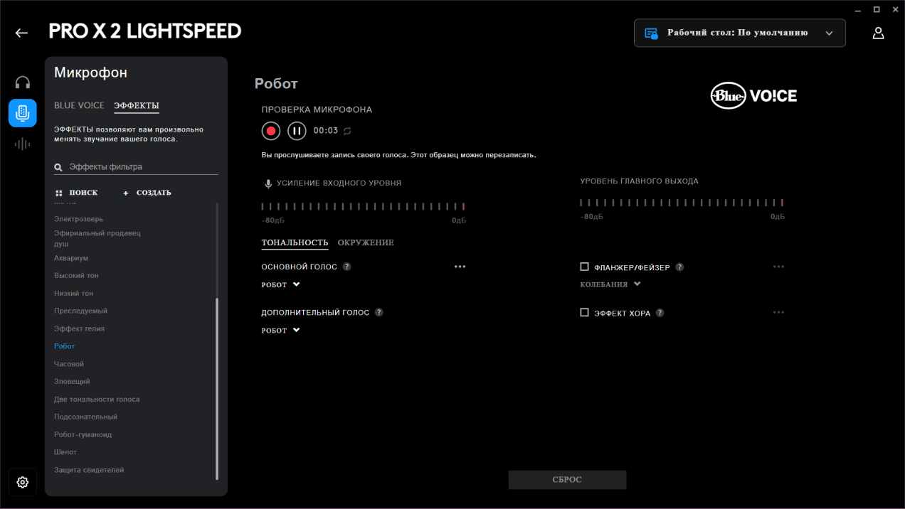Click help icon next to Основной голос
Image resolution: width=905 pixels, height=509 pixels.
click(347, 267)
